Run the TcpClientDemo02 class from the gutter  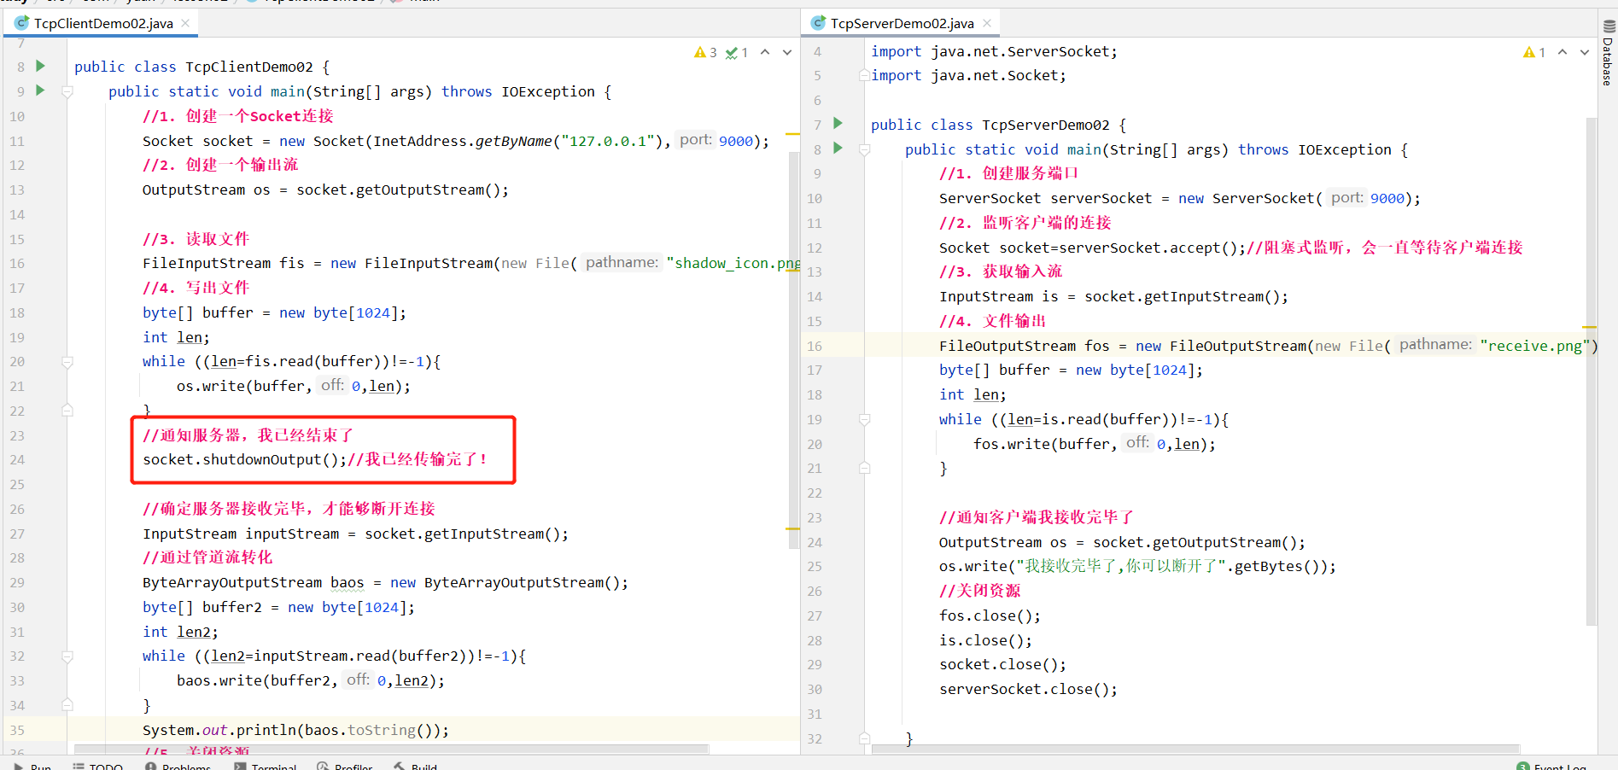click(40, 66)
